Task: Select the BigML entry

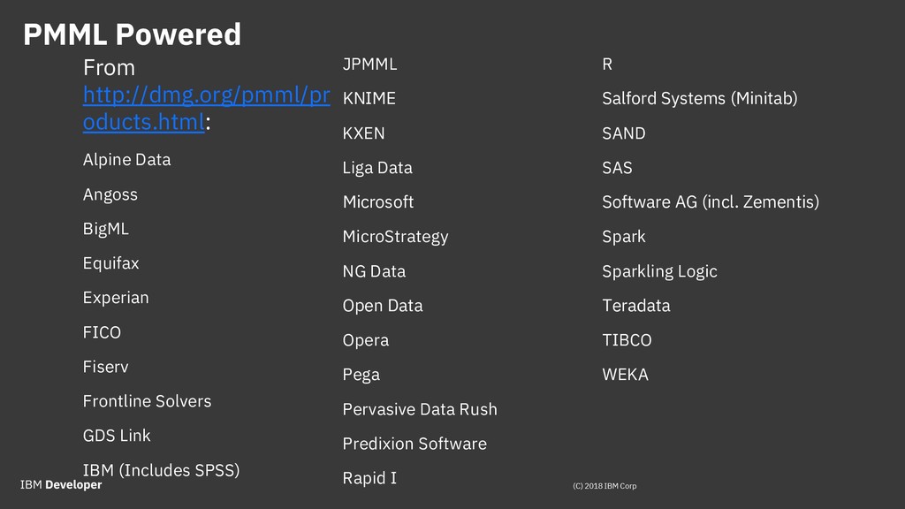Action: pos(106,229)
